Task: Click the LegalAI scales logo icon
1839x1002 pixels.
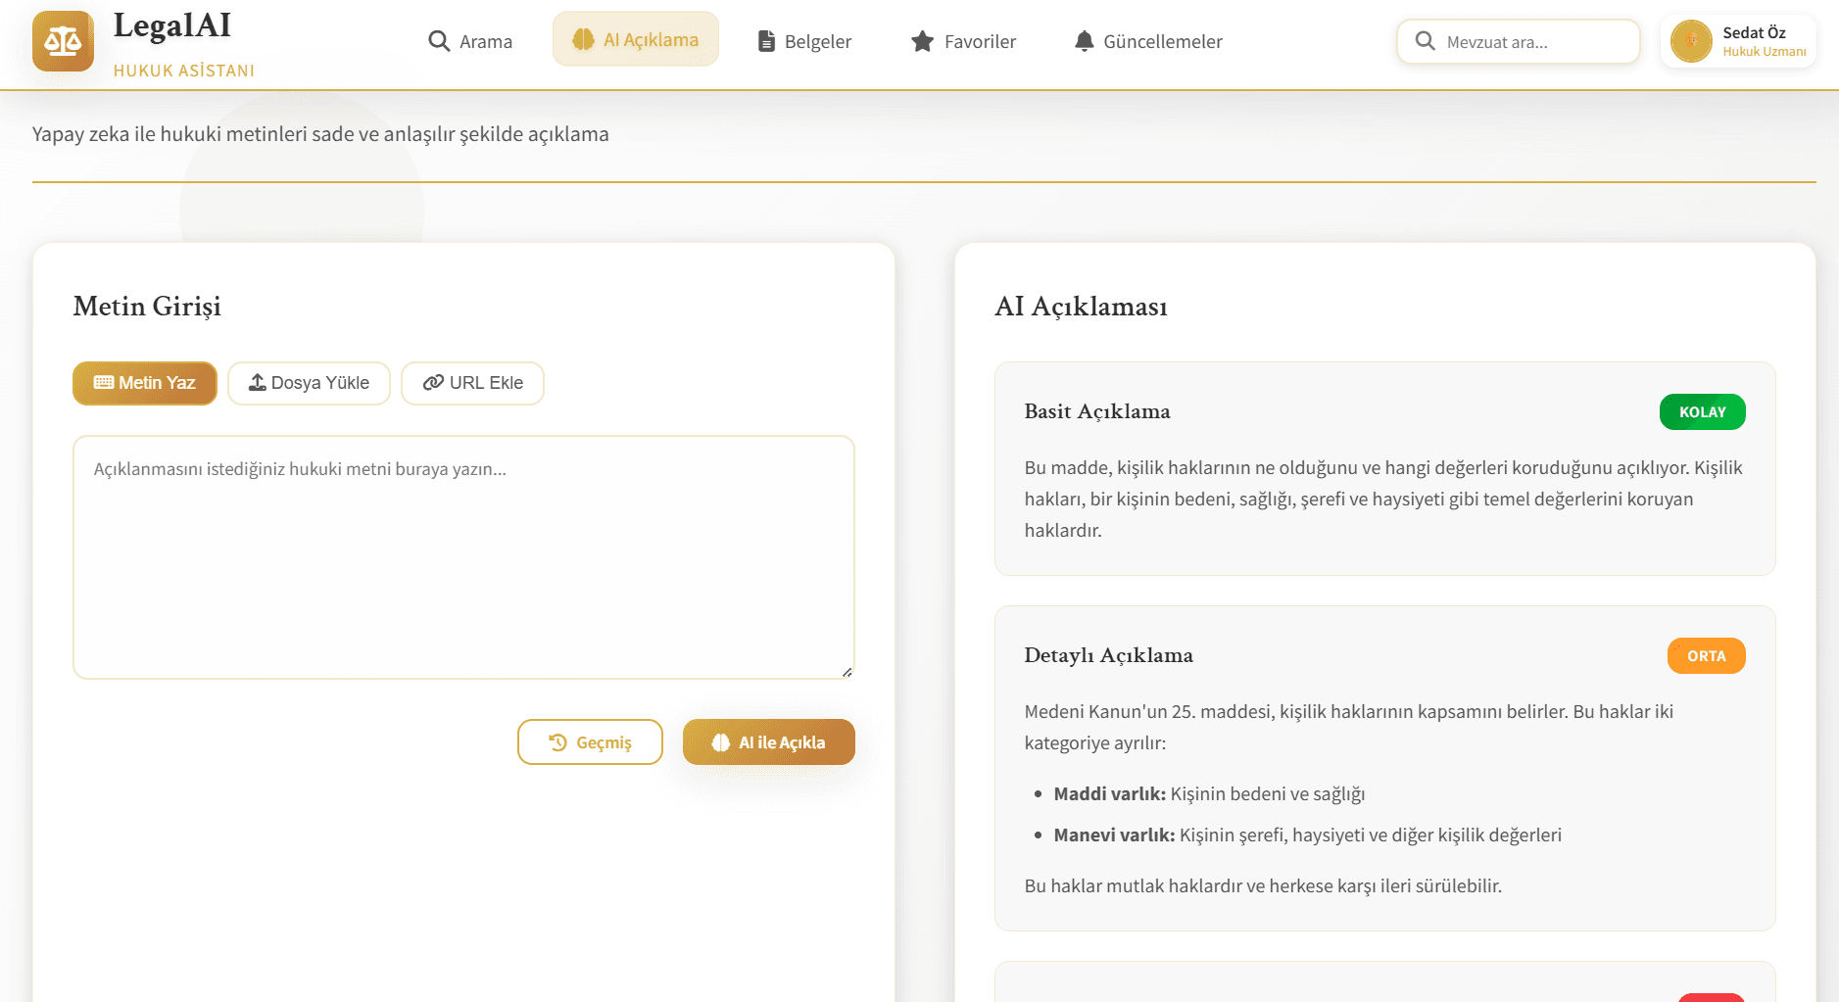Action: pyautogui.click(x=63, y=41)
